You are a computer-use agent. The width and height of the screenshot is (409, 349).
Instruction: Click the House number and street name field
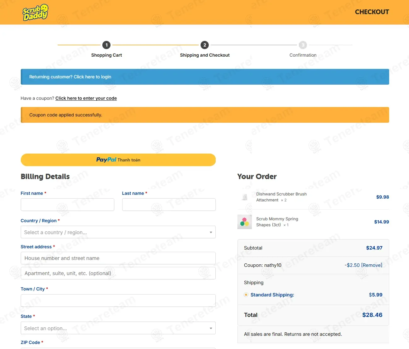pyautogui.click(x=118, y=258)
